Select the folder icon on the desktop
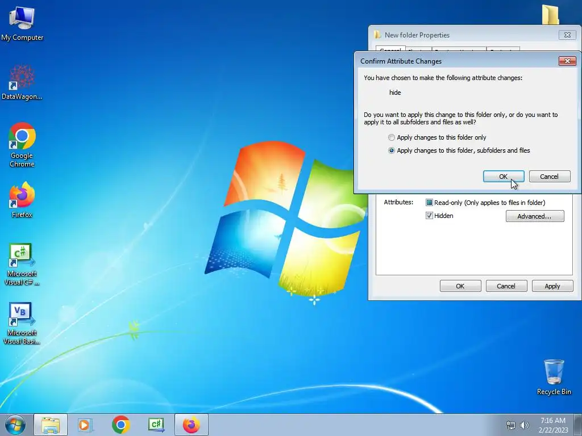Screen dimensions: 582x436 click(550, 15)
